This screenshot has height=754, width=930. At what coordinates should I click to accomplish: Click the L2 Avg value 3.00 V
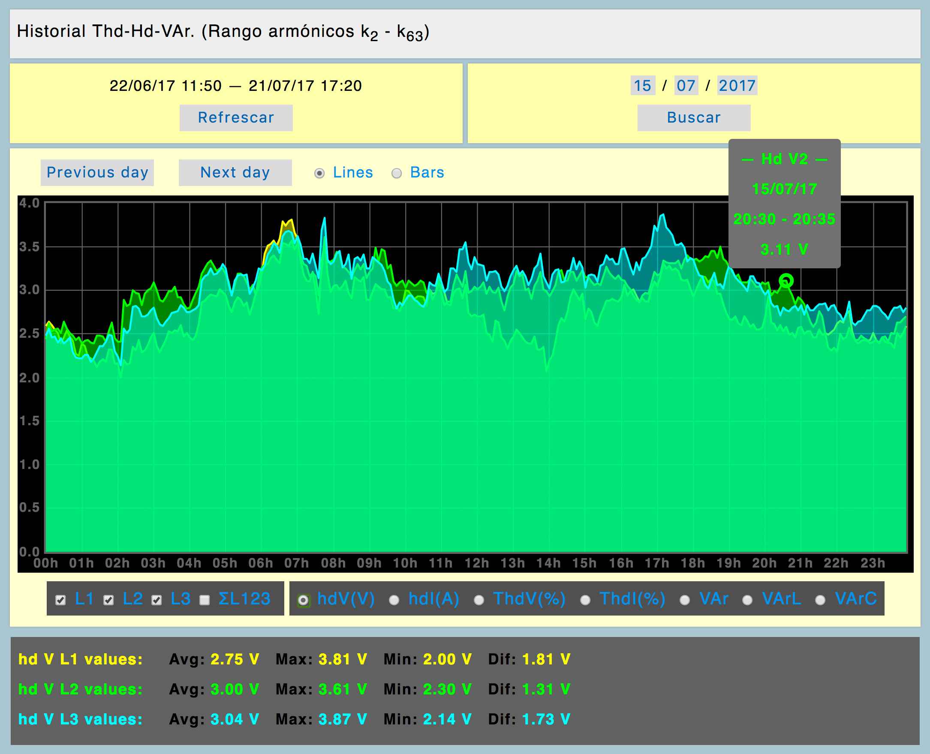coord(235,689)
